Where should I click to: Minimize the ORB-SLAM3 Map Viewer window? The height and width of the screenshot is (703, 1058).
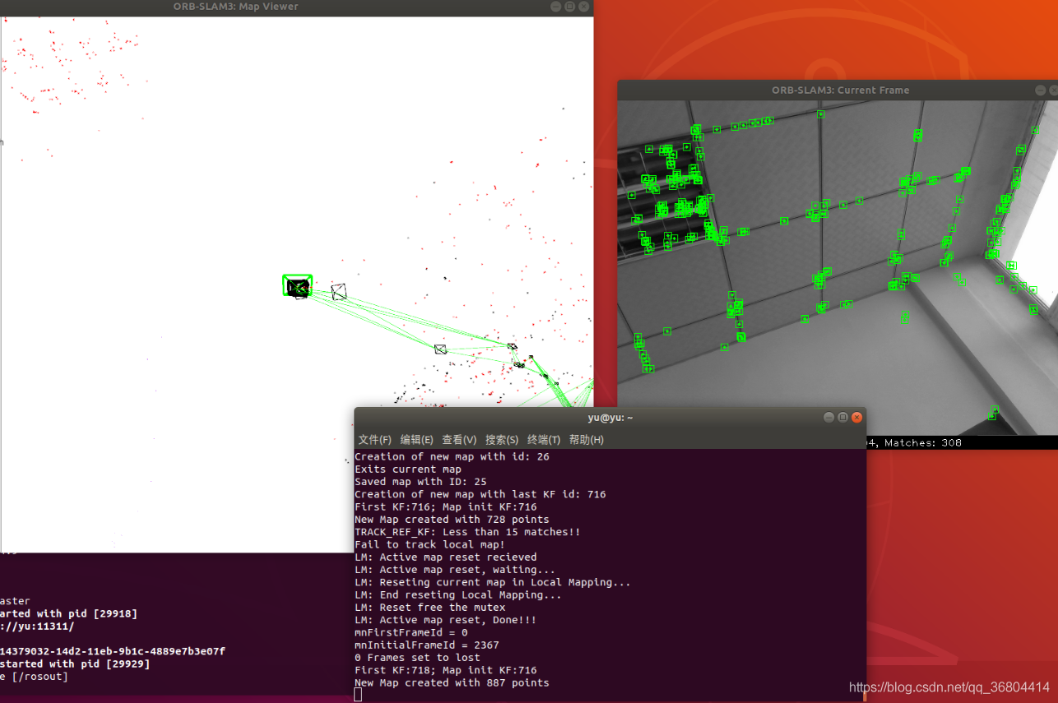tap(556, 7)
